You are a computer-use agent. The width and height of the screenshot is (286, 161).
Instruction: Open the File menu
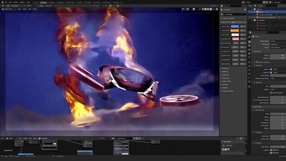tap(6, 2)
